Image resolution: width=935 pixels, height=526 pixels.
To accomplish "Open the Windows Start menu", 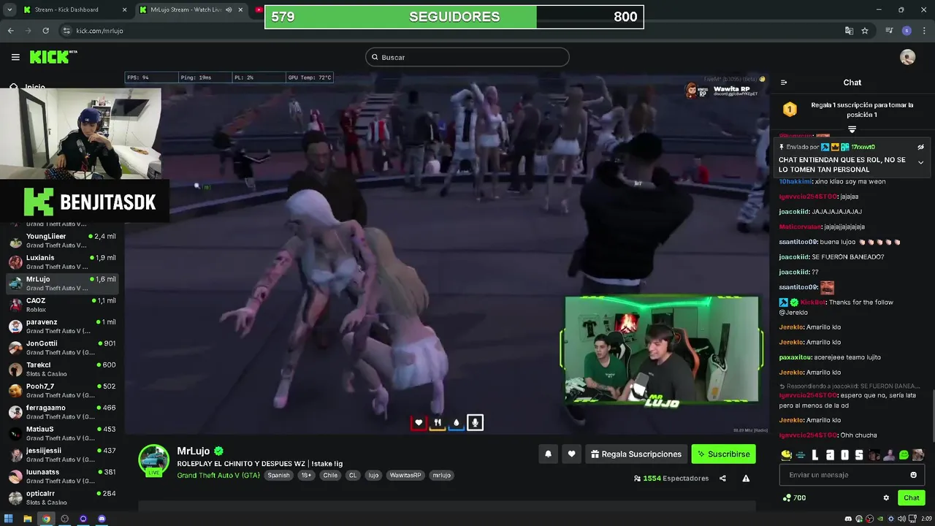I will point(9,519).
